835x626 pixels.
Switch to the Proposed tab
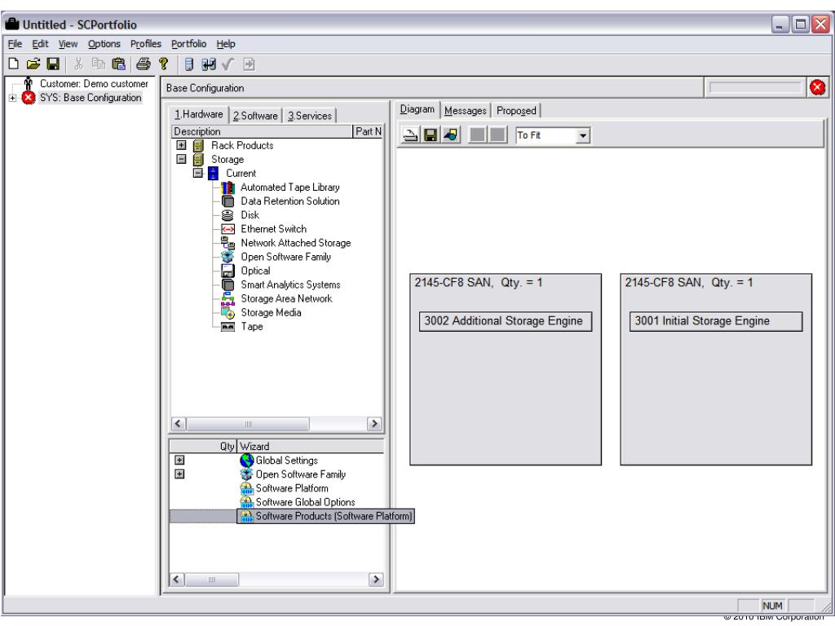point(516,110)
